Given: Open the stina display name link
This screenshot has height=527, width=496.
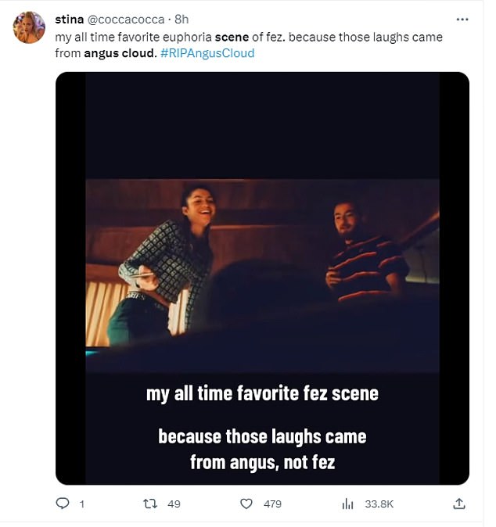Looking at the screenshot, I should tap(69, 19).
